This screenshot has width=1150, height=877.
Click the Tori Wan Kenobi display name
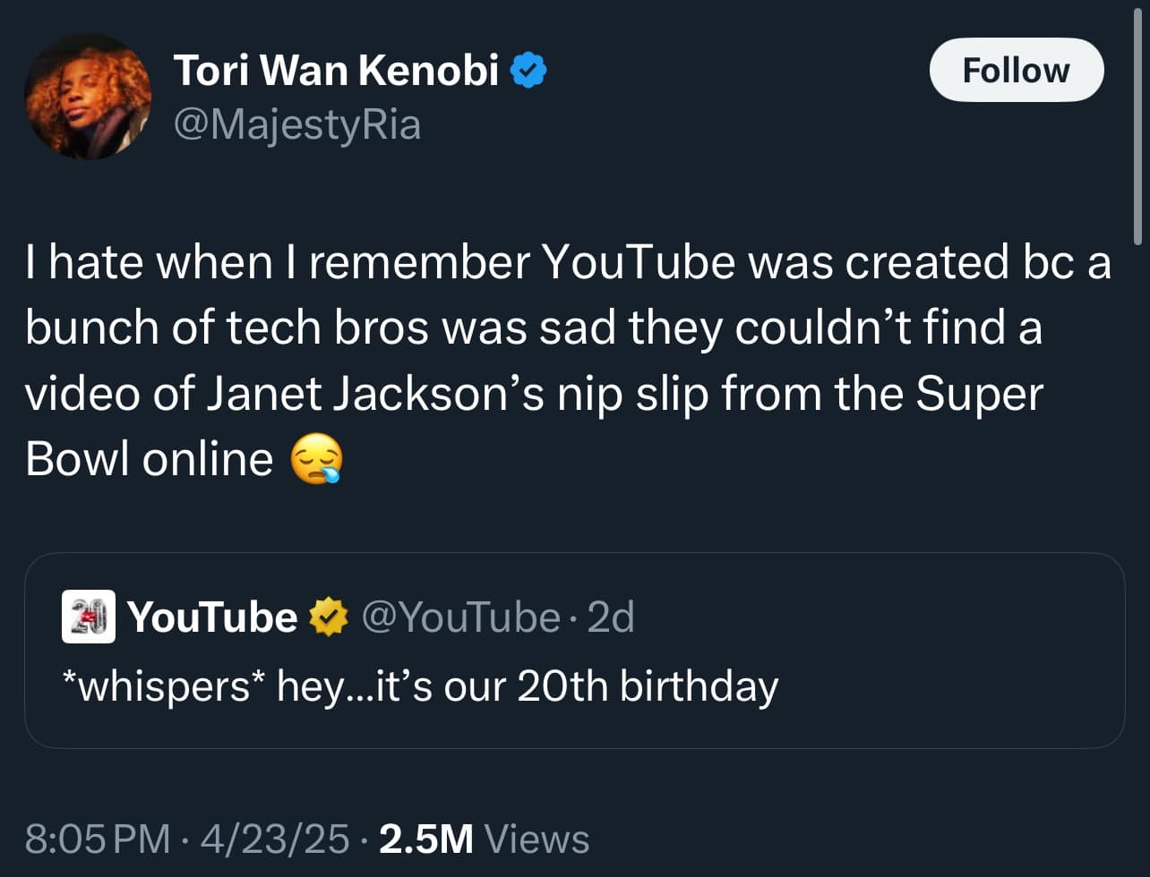(336, 70)
